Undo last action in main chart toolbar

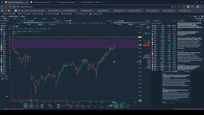click(52, 29)
